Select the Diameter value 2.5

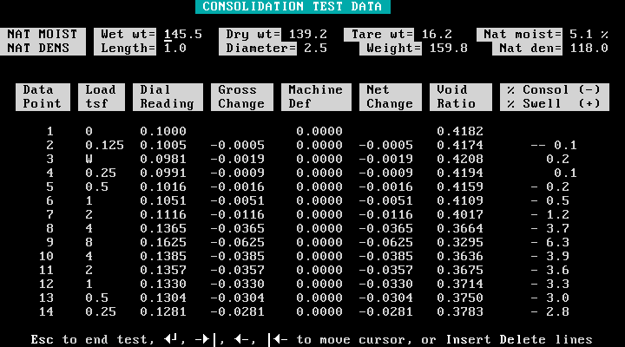[314, 48]
